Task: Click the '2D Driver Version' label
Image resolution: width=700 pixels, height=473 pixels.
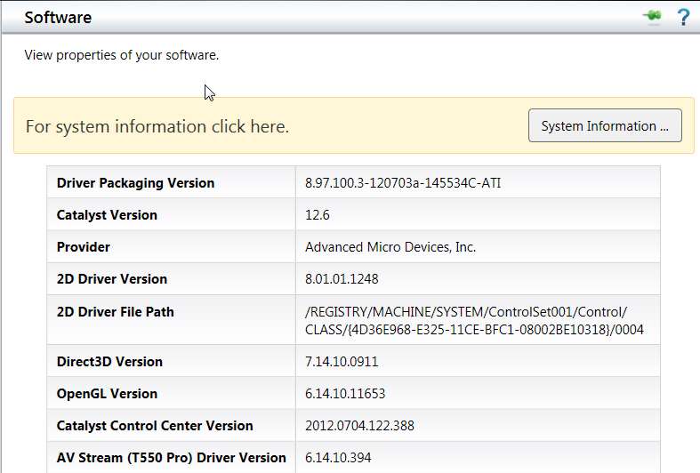Action: click(x=111, y=279)
